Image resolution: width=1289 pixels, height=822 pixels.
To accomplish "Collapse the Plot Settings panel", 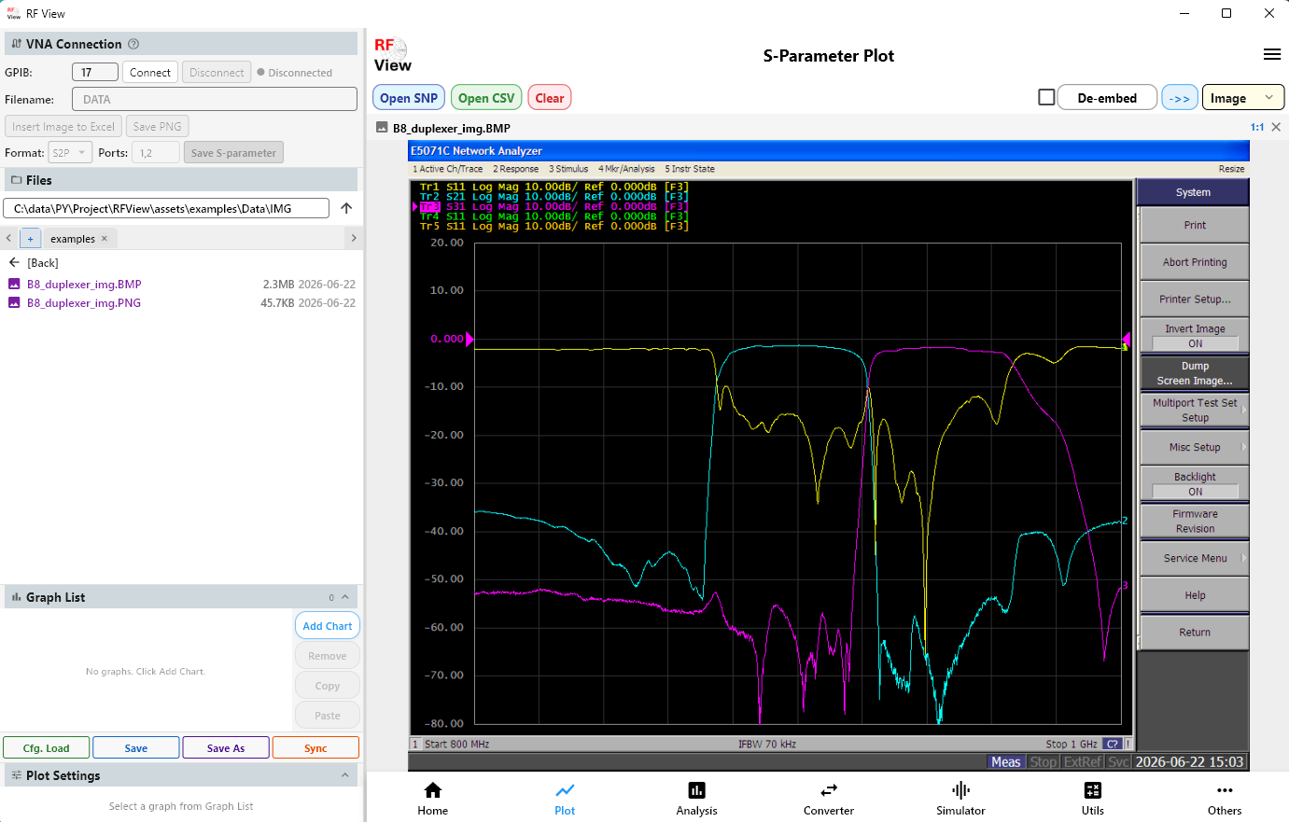I will pyautogui.click(x=345, y=775).
